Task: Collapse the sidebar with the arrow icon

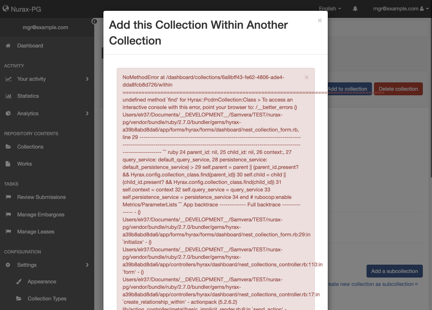Action: pos(94,21)
